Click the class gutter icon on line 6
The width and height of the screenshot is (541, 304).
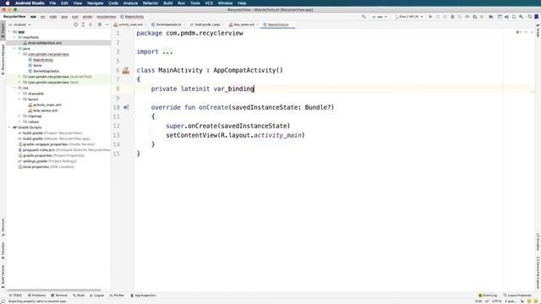[126, 70]
